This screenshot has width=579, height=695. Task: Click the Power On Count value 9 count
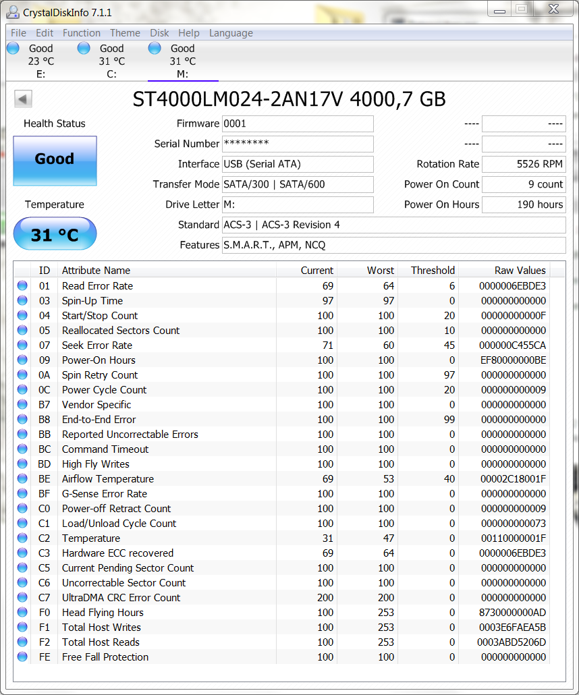click(524, 184)
